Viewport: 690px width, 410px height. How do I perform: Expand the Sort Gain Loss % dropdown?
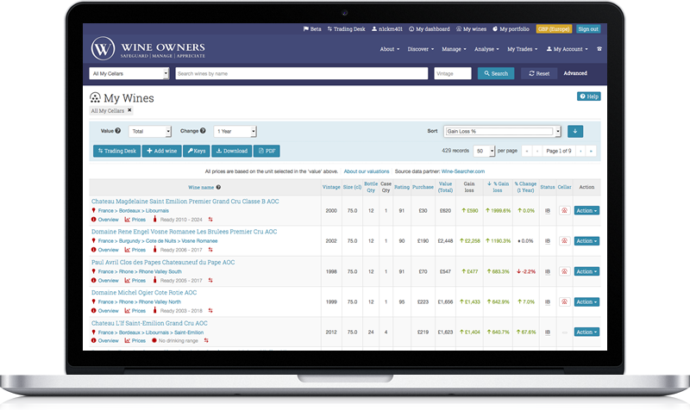[x=503, y=132]
